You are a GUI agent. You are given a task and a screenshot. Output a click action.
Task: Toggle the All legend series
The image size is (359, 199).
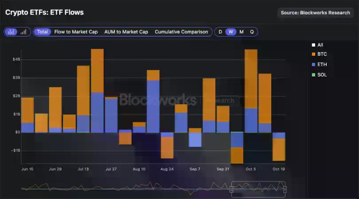click(320, 45)
